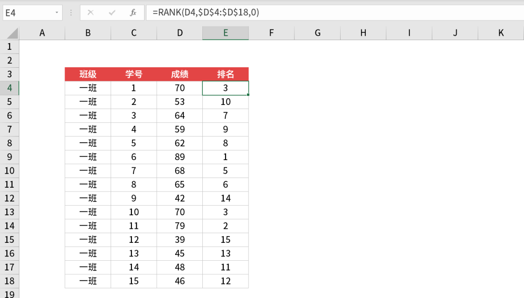This screenshot has width=524, height=298.
Task: Select column B header
Action: (x=88, y=33)
